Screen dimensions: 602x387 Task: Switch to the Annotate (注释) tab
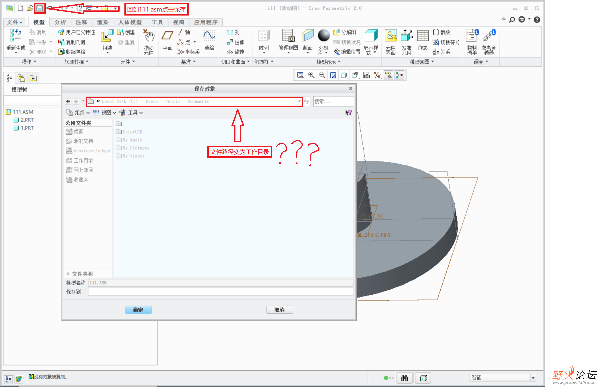[81, 22]
